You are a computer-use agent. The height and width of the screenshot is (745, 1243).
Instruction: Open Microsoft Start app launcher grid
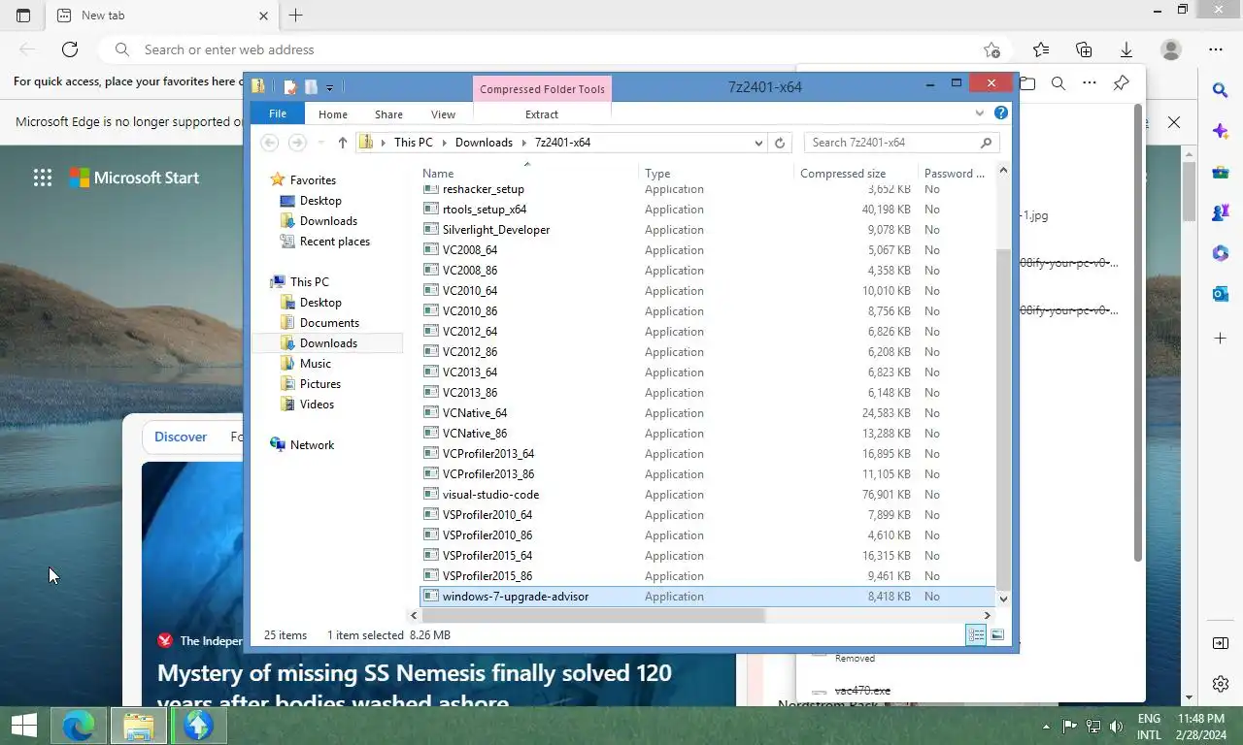pyautogui.click(x=43, y=178)
